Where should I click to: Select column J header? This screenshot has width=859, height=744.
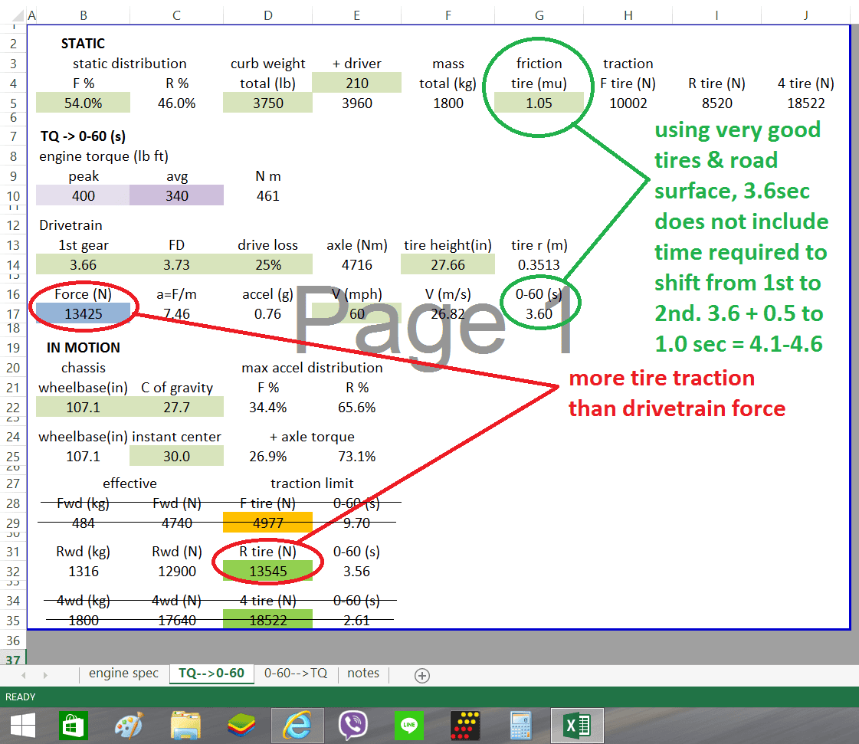tap(806, 15)
